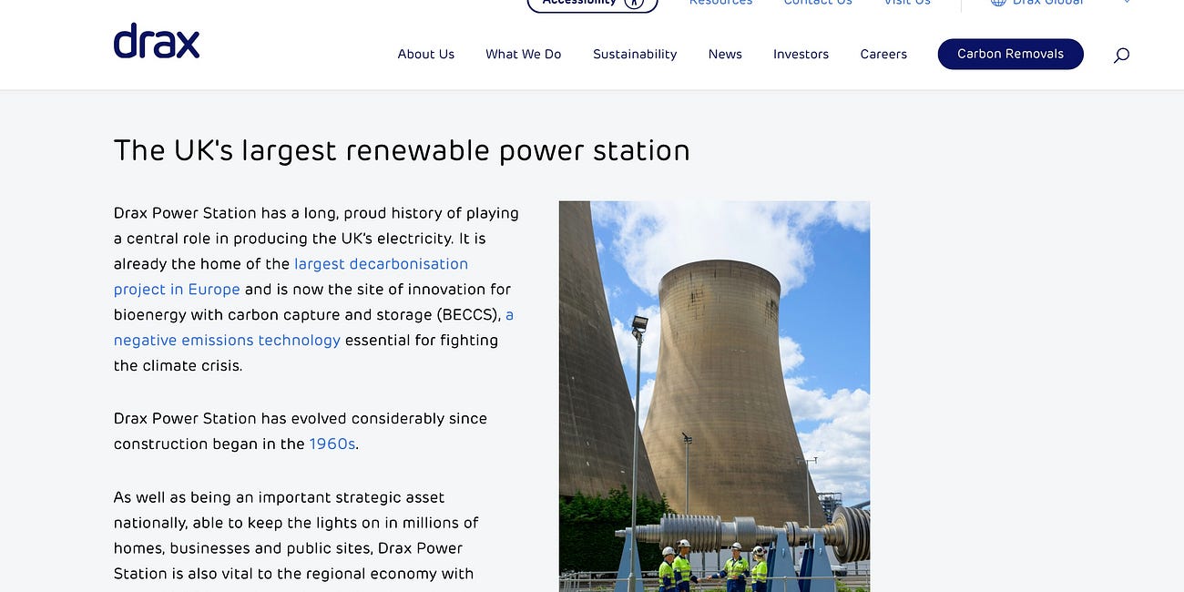
Task: Expand the Drax Global dropdown arrow
Action: [x=1128, y=3]
